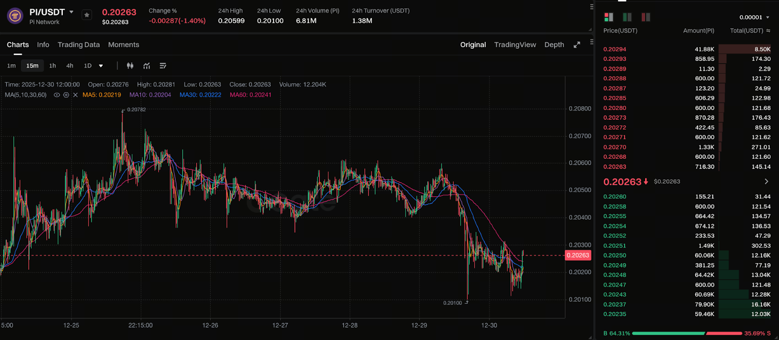Select the 15m timeframe
Screen dimensions: 779x340
click(33, 66)
